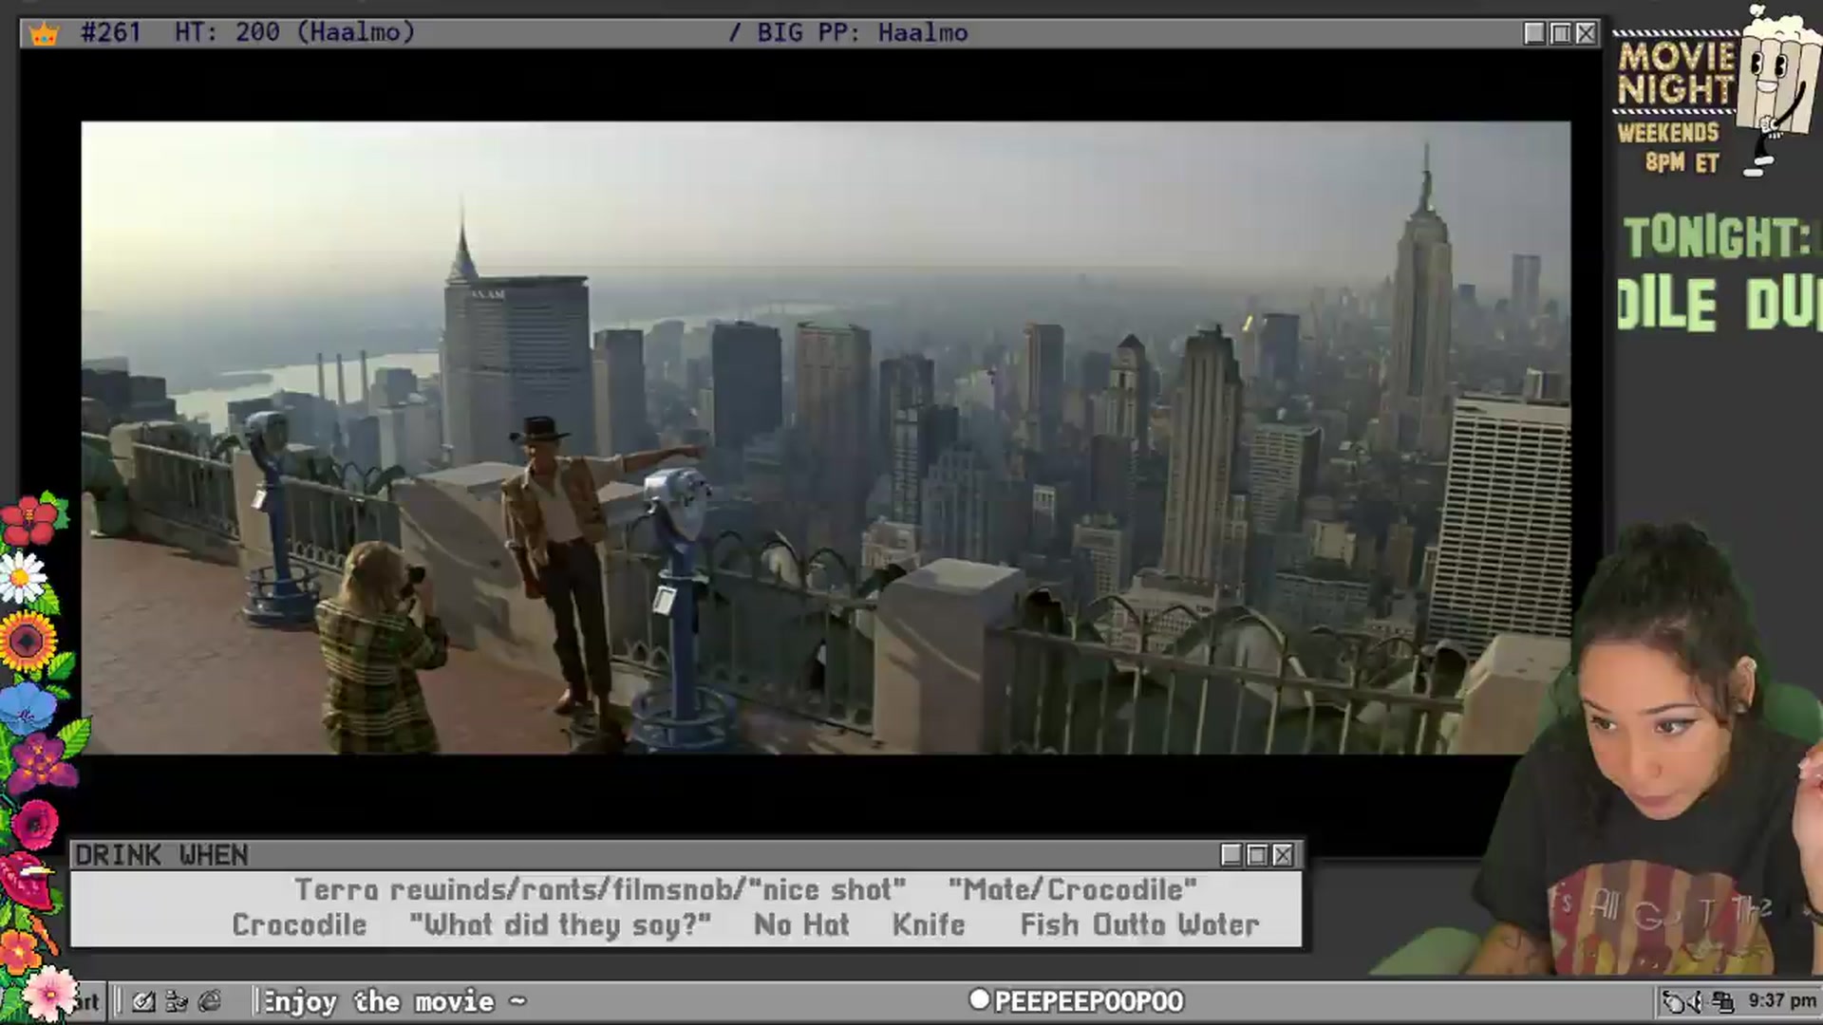Click the network computers tray icon

click(x=1723, y=1001)
